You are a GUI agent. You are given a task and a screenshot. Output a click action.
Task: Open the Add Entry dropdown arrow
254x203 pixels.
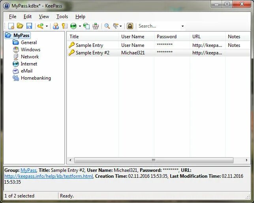(x=47, y=26)
